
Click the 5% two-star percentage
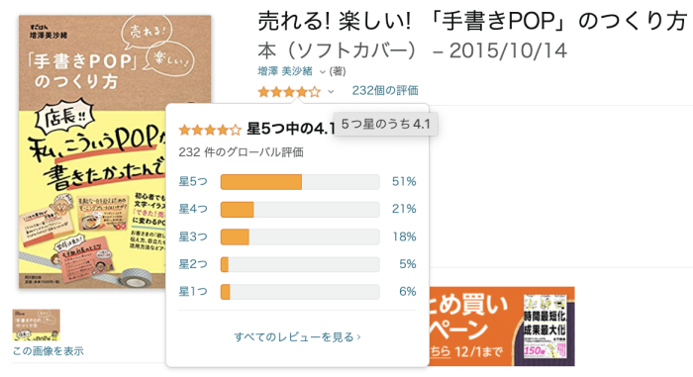[408, 264]
